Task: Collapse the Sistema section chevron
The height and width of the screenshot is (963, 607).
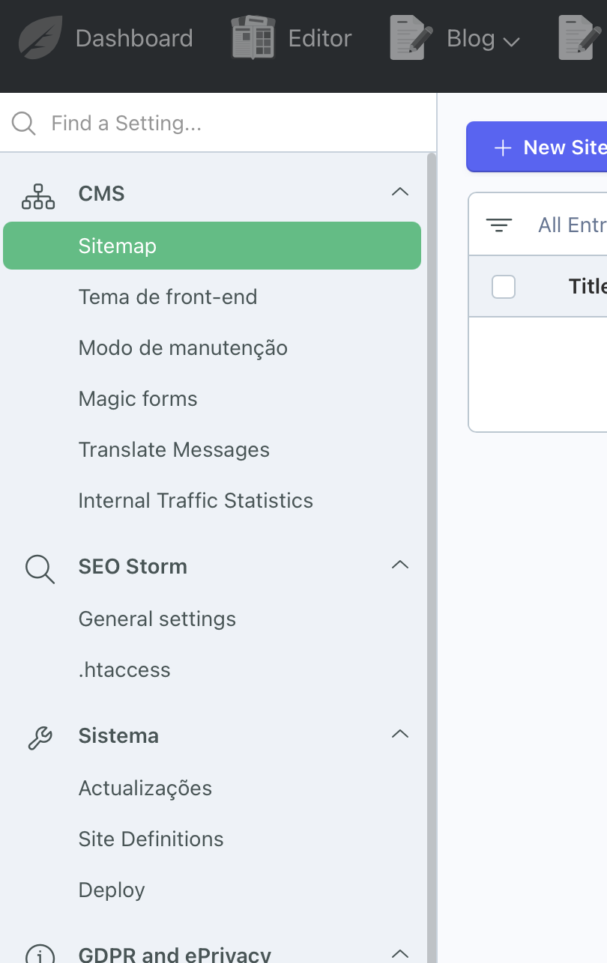Action: [400, 734]
